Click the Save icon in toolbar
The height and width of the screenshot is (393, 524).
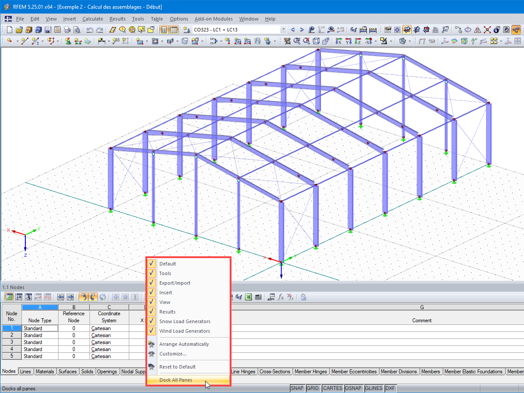coord(48,30)
